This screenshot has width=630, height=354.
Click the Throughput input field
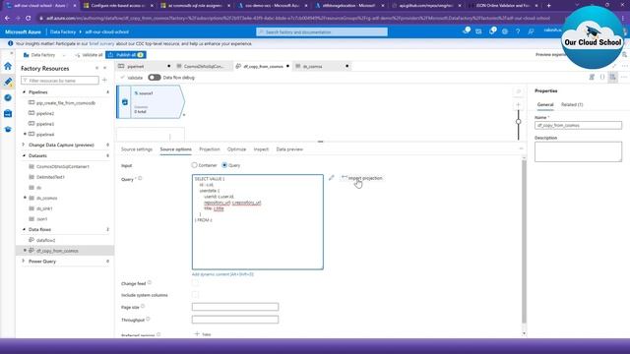click(235, 320)
